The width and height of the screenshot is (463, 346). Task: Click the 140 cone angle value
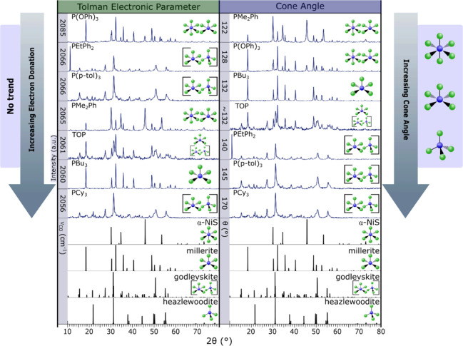tap(225, 145)
